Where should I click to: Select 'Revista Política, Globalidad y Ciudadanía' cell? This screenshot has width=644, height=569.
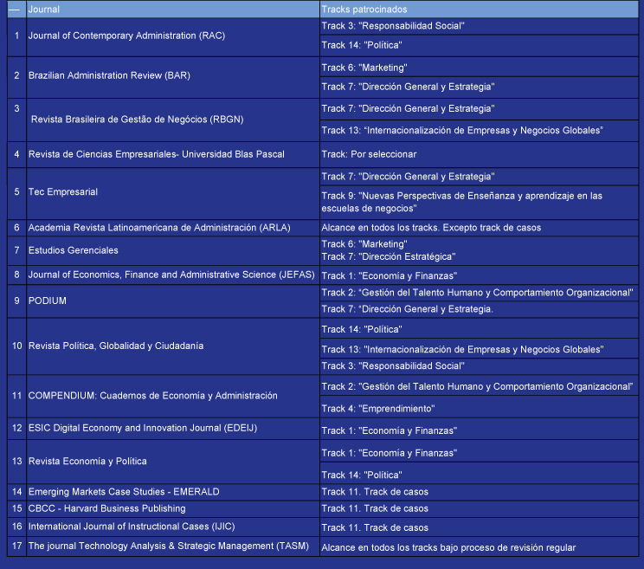173,346
